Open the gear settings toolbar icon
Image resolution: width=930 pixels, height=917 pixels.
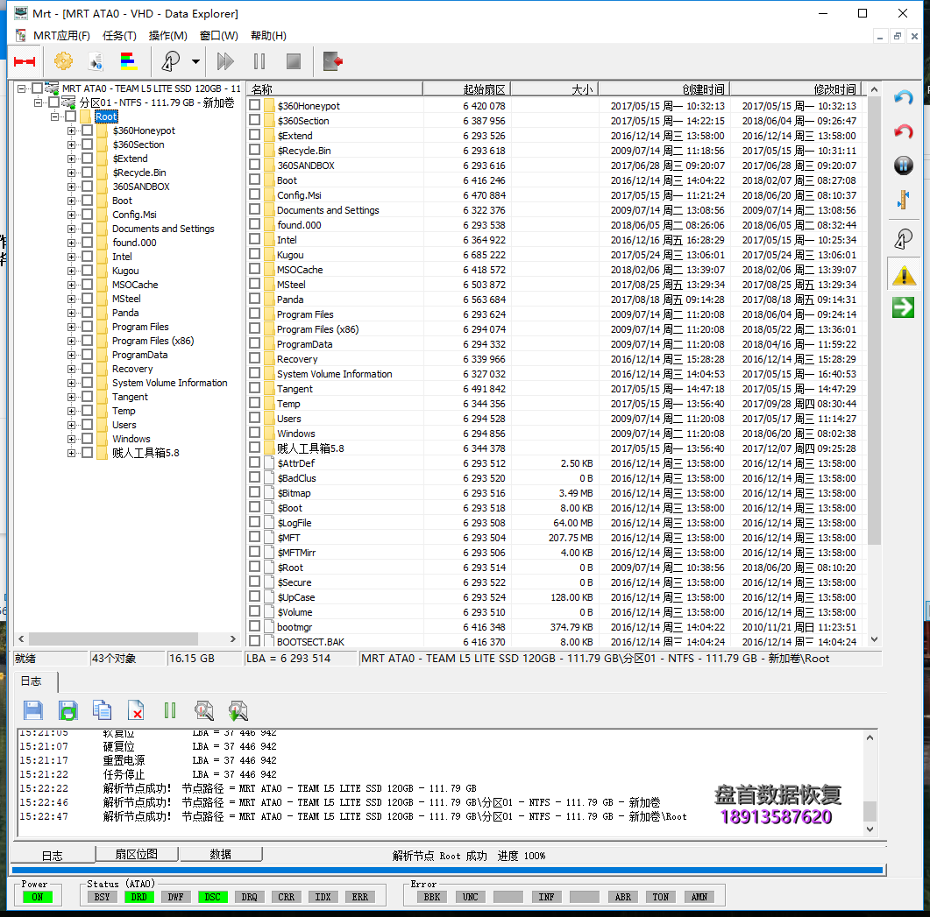pos(62,61)
